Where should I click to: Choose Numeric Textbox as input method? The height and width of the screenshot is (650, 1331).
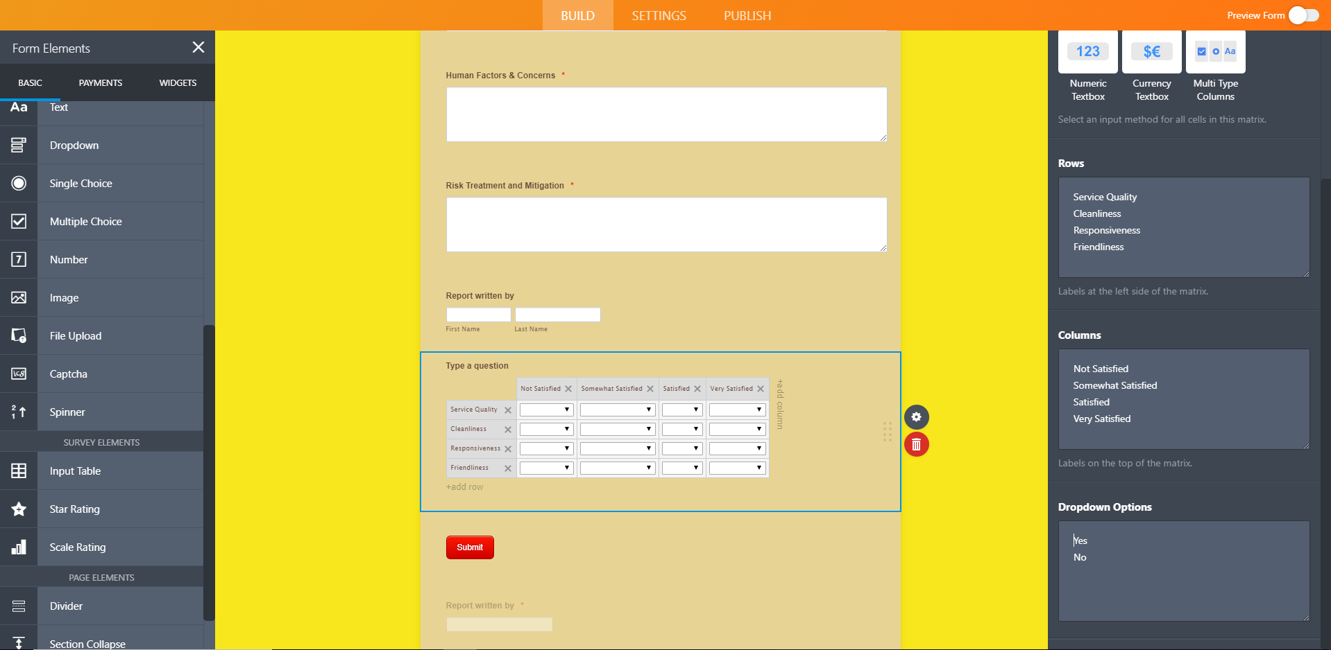(x=1087, y=51)
